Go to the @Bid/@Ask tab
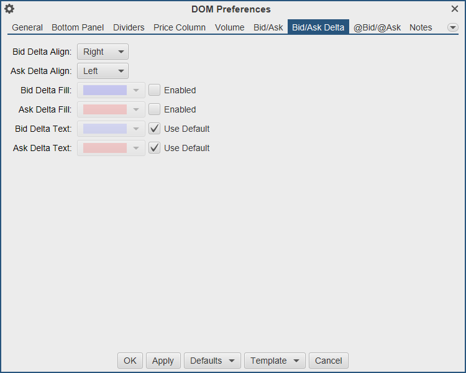Viewport: 466px width, 373px height. point(377,27)
